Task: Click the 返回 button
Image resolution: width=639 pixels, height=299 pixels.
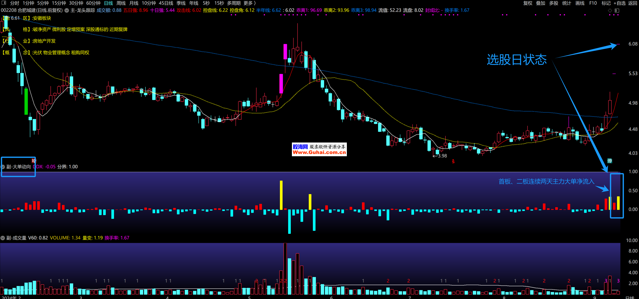Action: pos(633,3)
